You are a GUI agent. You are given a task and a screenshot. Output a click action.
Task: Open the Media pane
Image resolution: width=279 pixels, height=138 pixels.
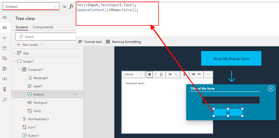pos(5,58)
